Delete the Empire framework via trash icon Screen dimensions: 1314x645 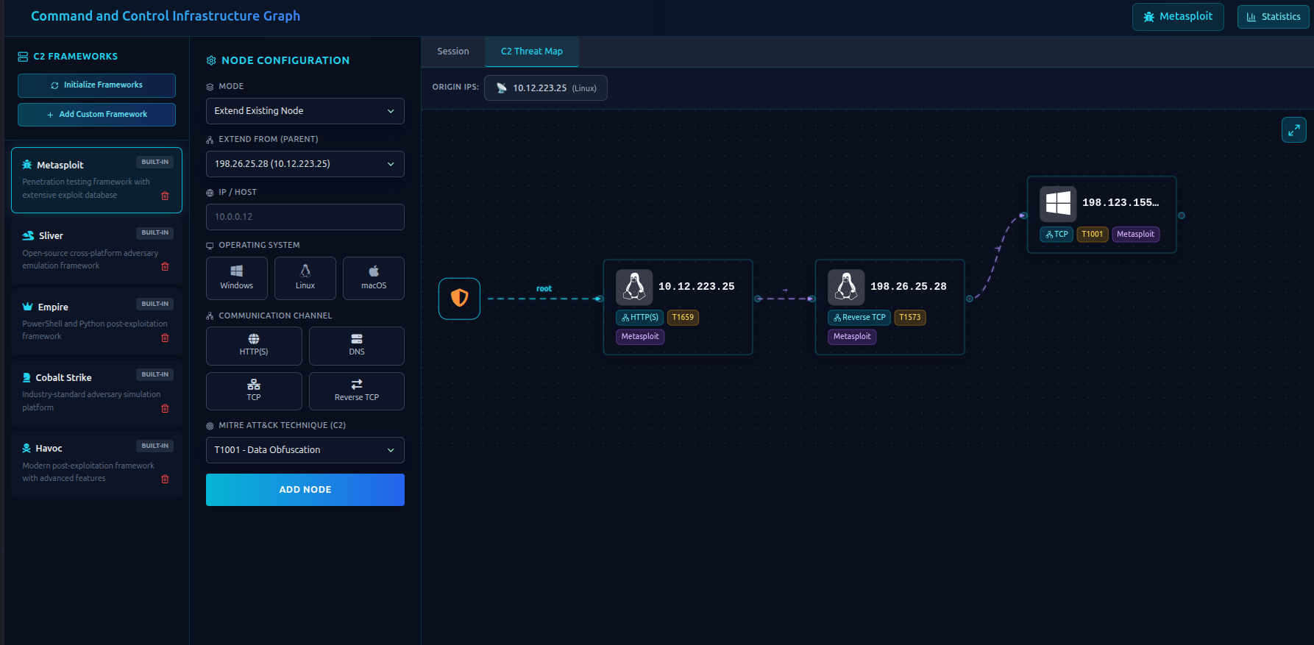pos(165,338)
